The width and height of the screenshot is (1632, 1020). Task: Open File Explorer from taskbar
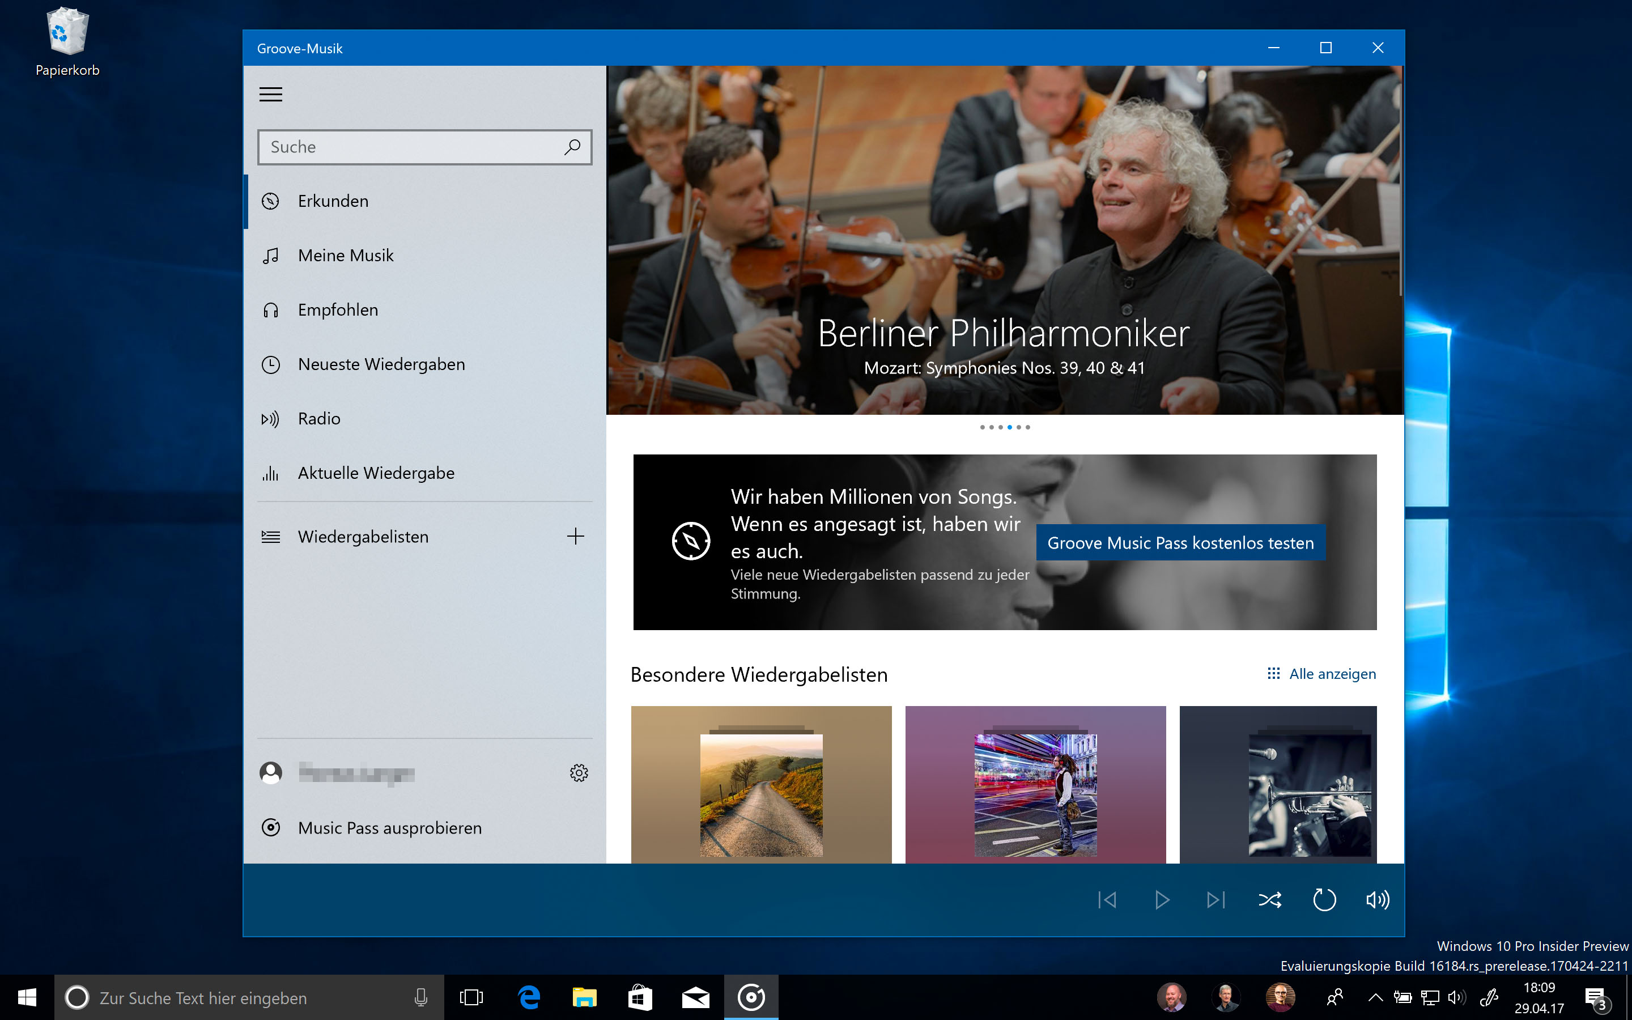tap(584, 998)
